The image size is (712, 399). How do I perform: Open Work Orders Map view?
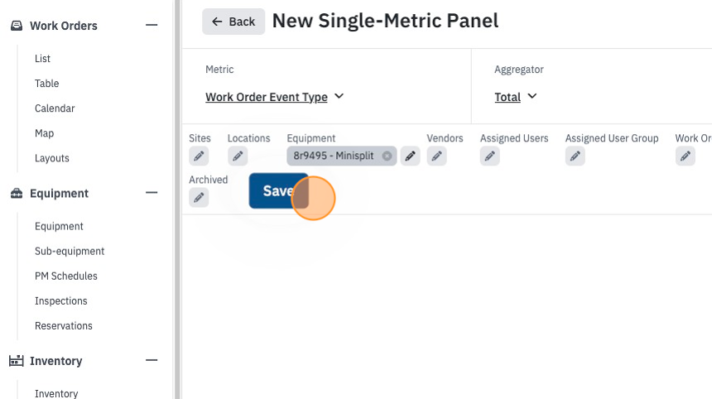44,133
